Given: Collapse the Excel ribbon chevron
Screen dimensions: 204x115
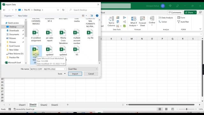Looking at the screenshot, I should point(200,29).
